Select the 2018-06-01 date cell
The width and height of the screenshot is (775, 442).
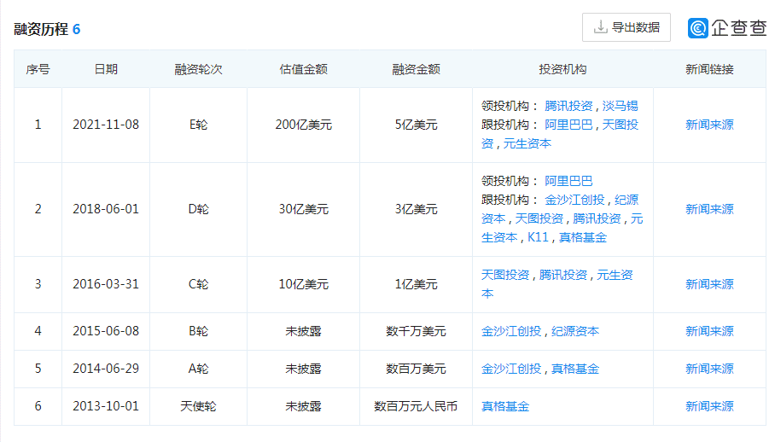(x=106, y=209)
